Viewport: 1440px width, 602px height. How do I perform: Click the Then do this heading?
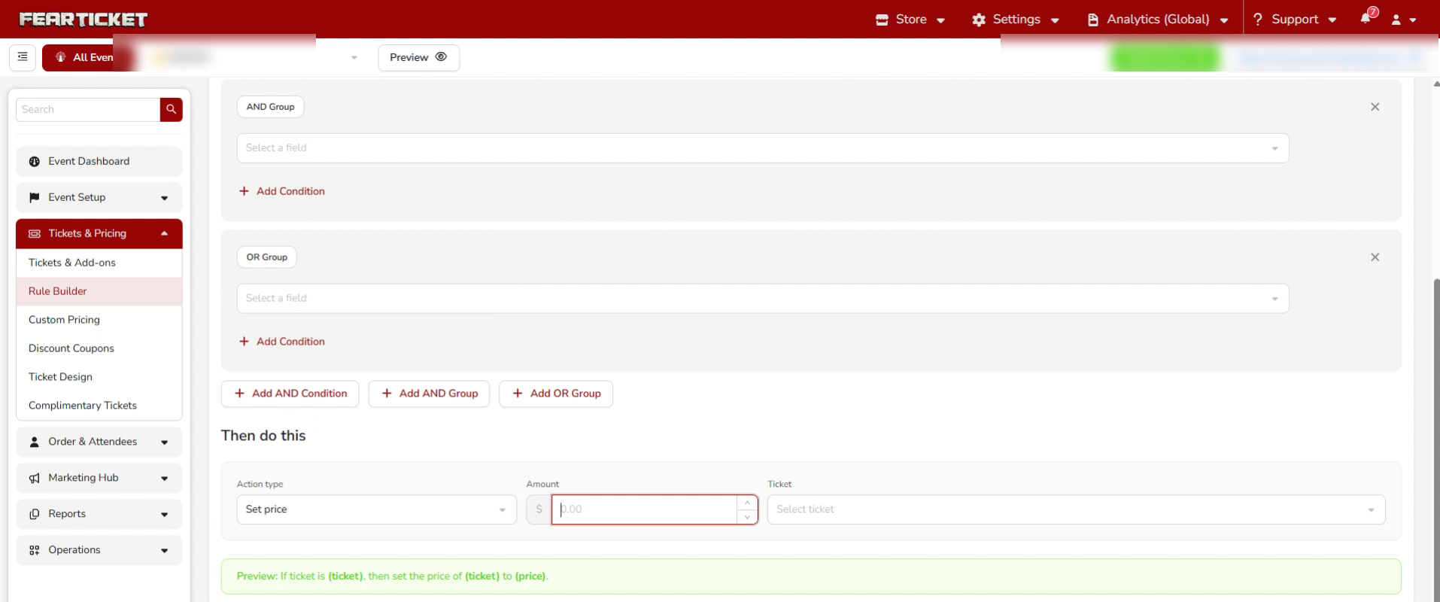click(x=263, y=436)
